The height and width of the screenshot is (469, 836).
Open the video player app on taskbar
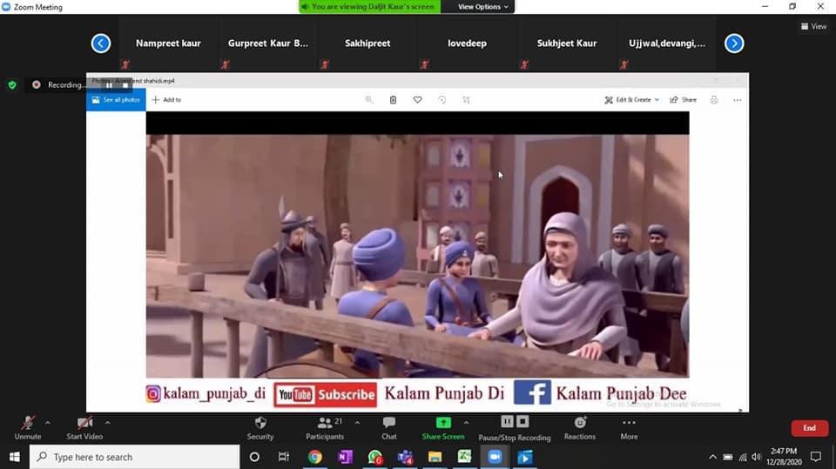pos(525,457)
